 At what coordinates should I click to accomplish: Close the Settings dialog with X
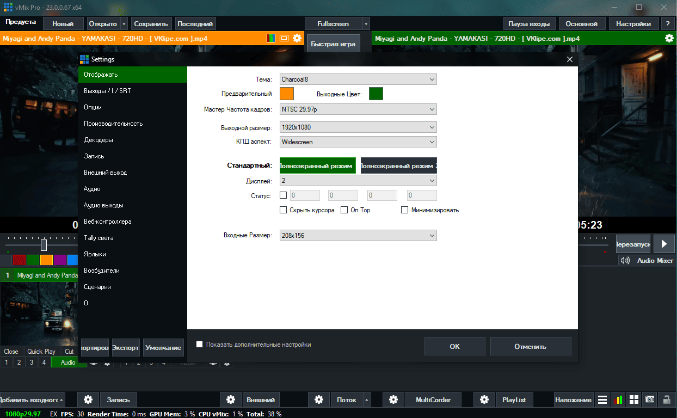570,59
